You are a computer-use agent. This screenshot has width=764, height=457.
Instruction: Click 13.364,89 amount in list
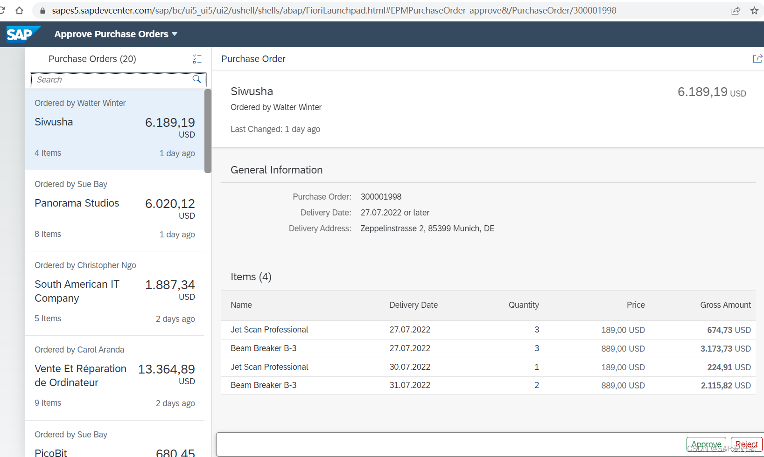pos(167,369)
